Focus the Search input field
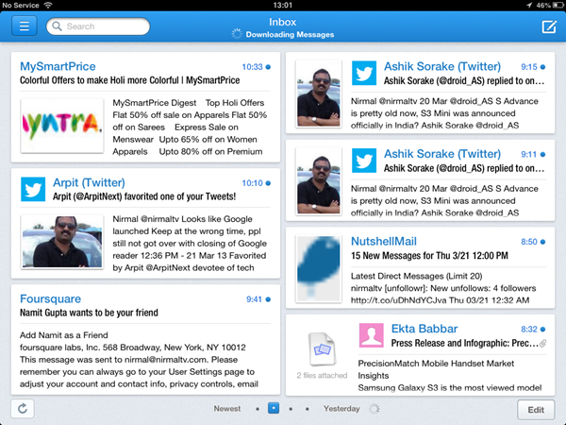566x425 pixels. [98, 26]
